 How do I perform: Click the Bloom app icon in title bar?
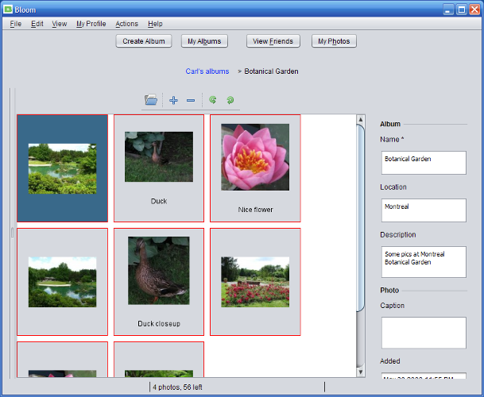pos(8,9)
